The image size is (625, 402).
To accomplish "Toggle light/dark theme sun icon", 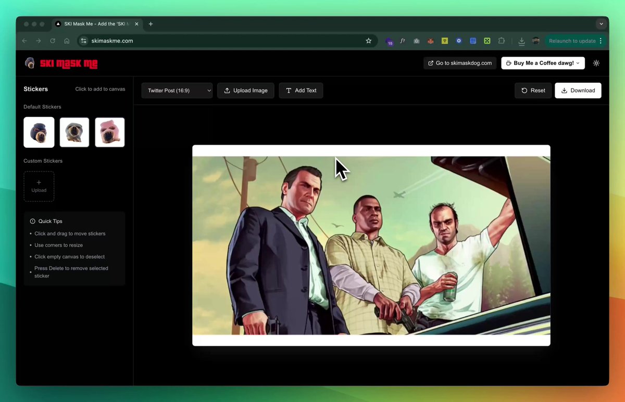I will click(x=596, y=63).
